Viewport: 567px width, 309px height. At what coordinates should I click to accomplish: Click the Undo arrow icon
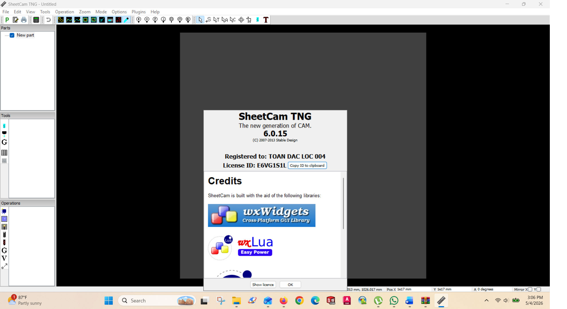pyautogui.click(x=48, y=20)
